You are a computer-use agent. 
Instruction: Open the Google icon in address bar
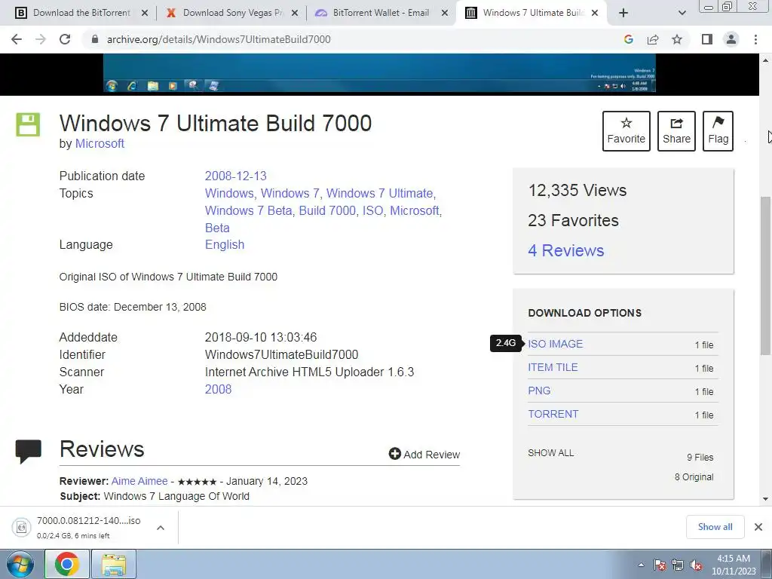pos(629,39)
